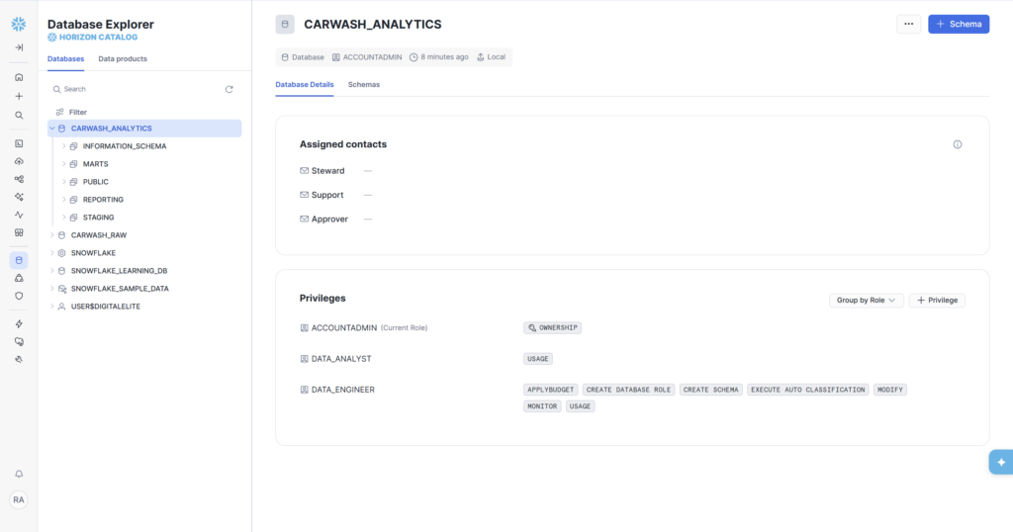
Task: Expand the CARWASH_RAW database
Action: (52, 235)
